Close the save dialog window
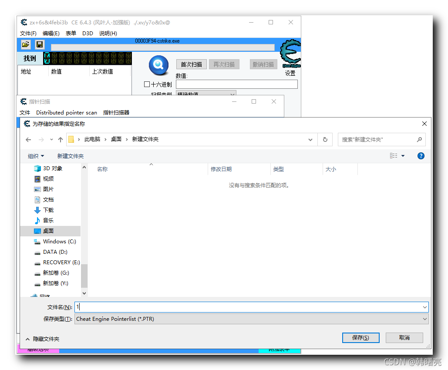 pyautogui.click(x=424, y=124)
